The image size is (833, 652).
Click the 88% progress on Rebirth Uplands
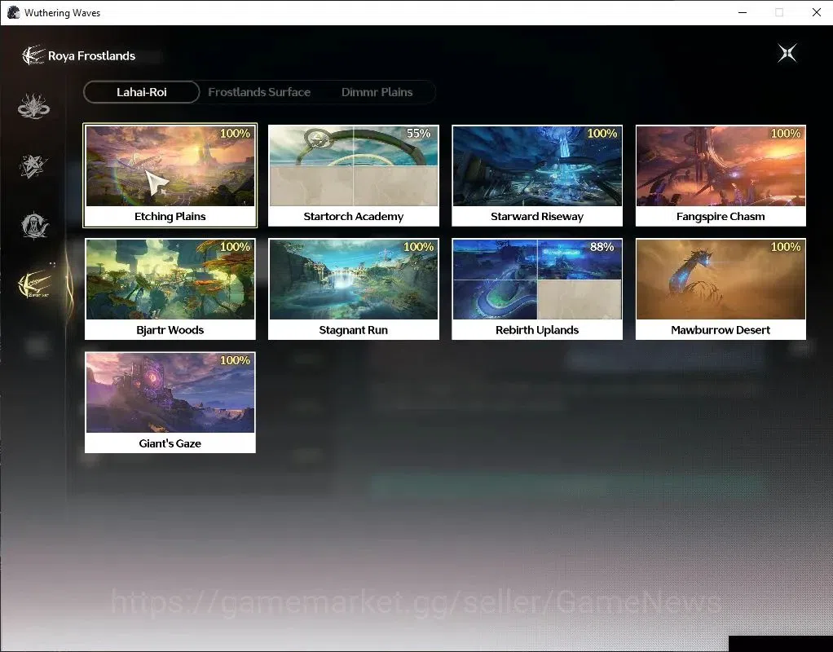(602, 247)
